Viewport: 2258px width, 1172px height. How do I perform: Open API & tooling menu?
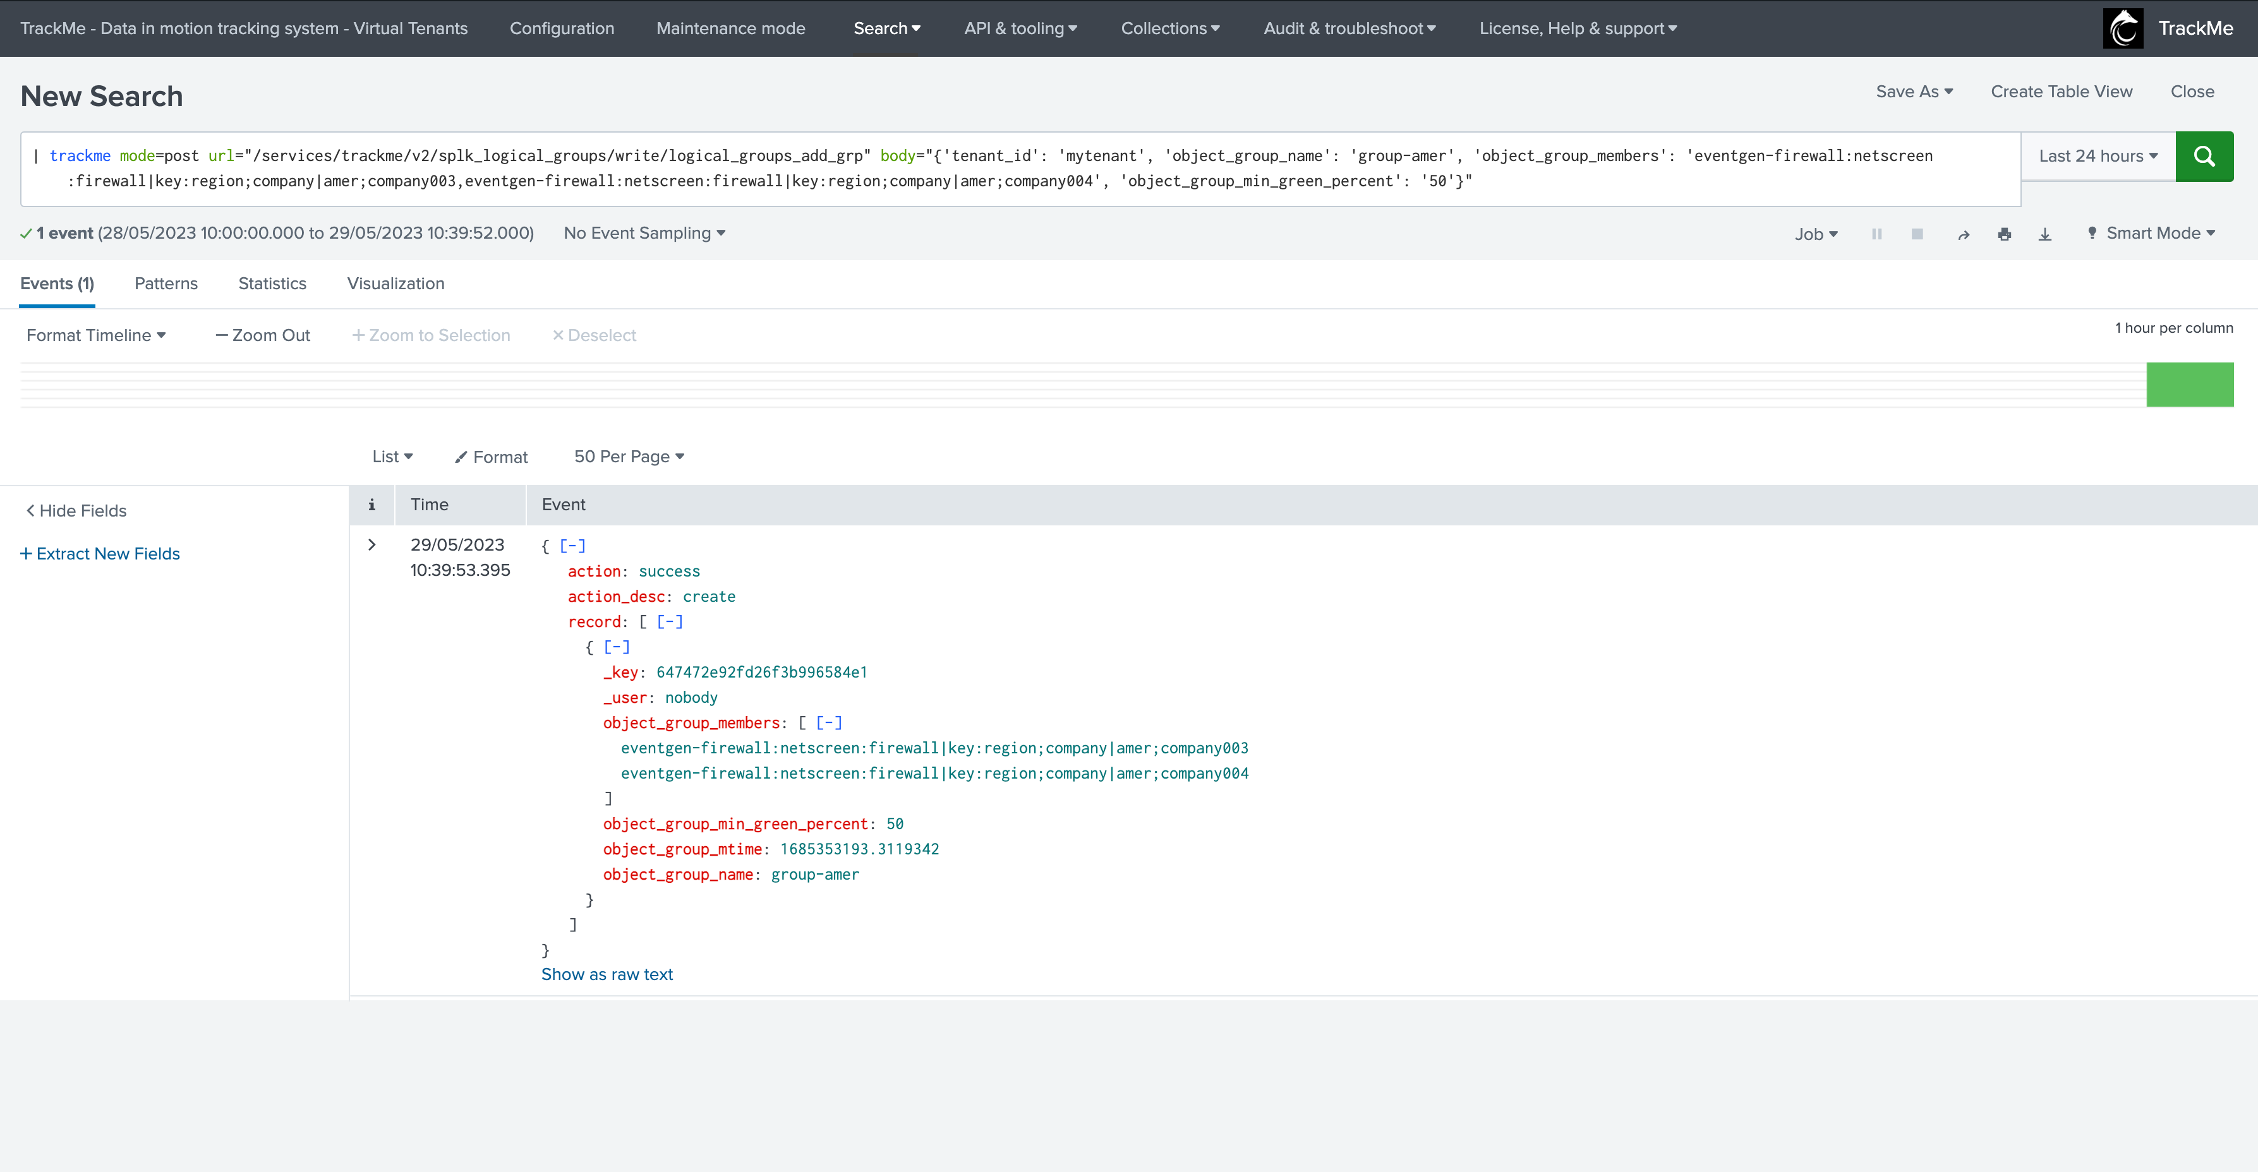[x=1020, y=28]
